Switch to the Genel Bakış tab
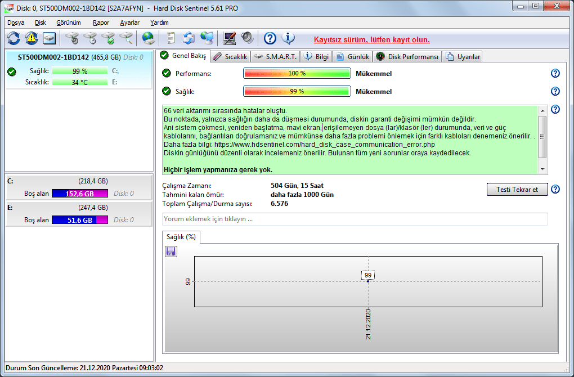The height and width of the screenshot is (377, 574). (184, 56)
